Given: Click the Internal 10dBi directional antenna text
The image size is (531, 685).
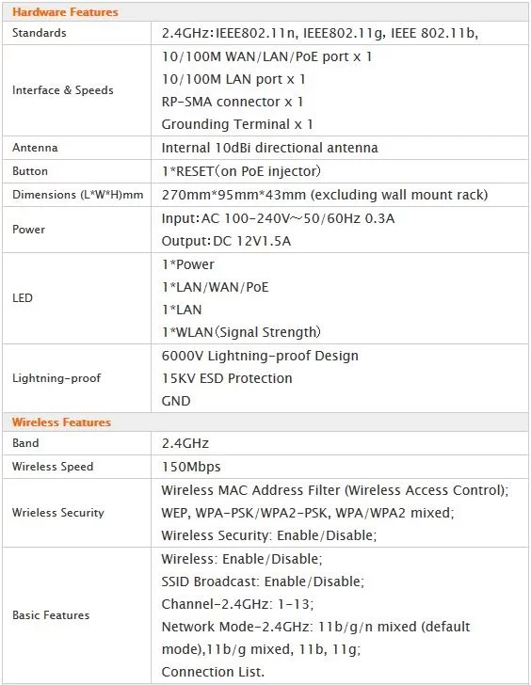Looking at the screenshot, I should [x=269, y=148].
